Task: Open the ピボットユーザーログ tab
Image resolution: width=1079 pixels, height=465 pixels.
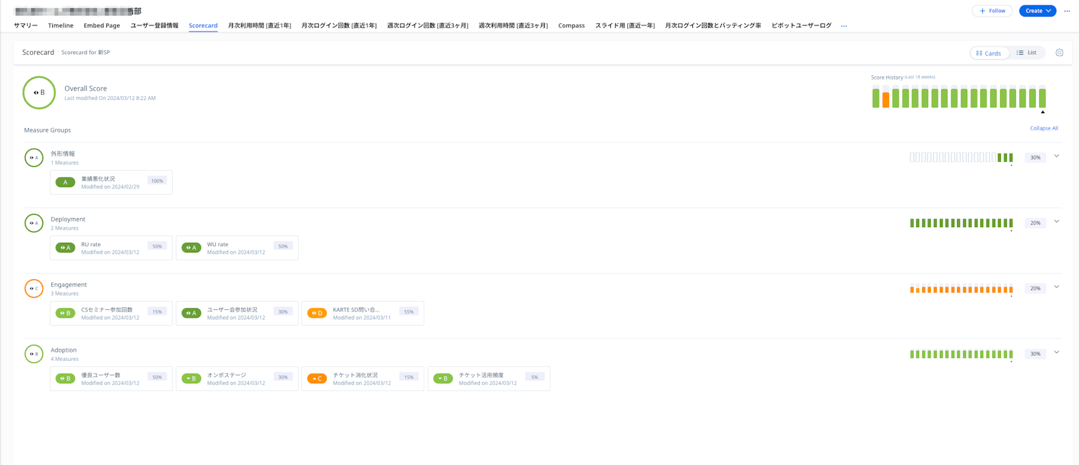Action: tap(801, 25)
